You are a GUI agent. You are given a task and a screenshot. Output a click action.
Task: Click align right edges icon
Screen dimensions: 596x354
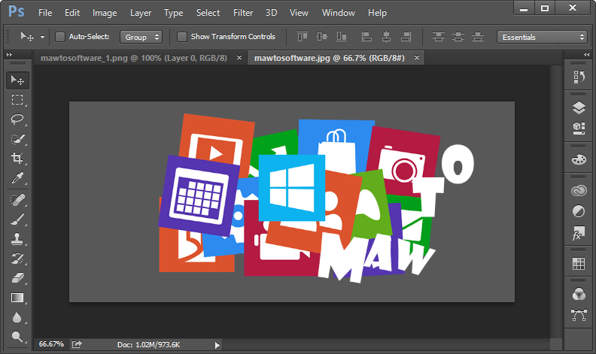pyautogui.click(x=406, y=37)
